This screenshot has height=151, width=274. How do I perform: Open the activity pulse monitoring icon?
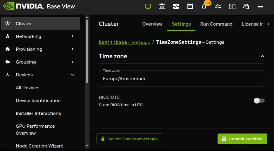click(176, 7)
